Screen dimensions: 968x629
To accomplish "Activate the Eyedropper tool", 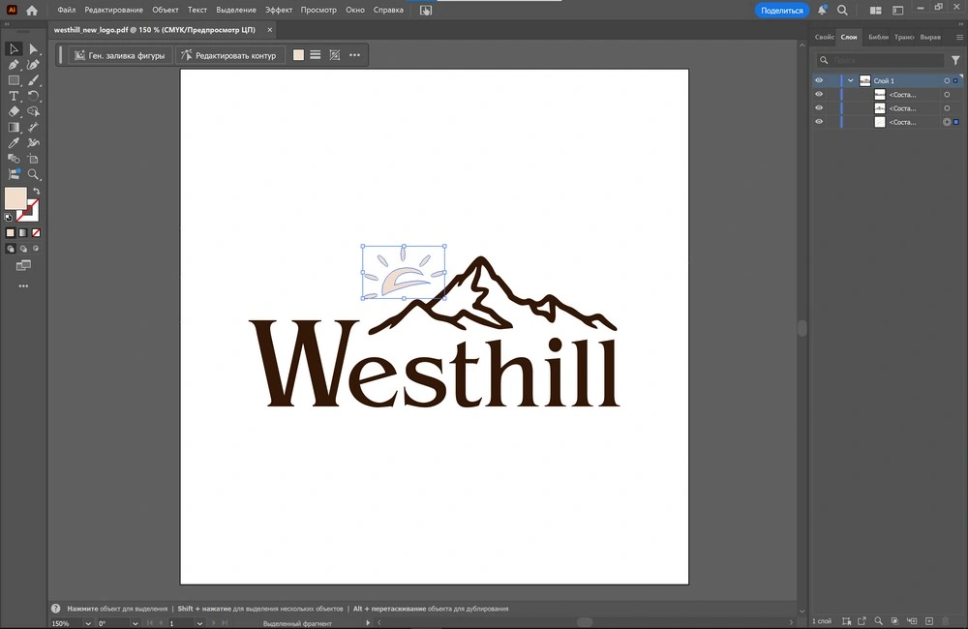I will 15,142.
